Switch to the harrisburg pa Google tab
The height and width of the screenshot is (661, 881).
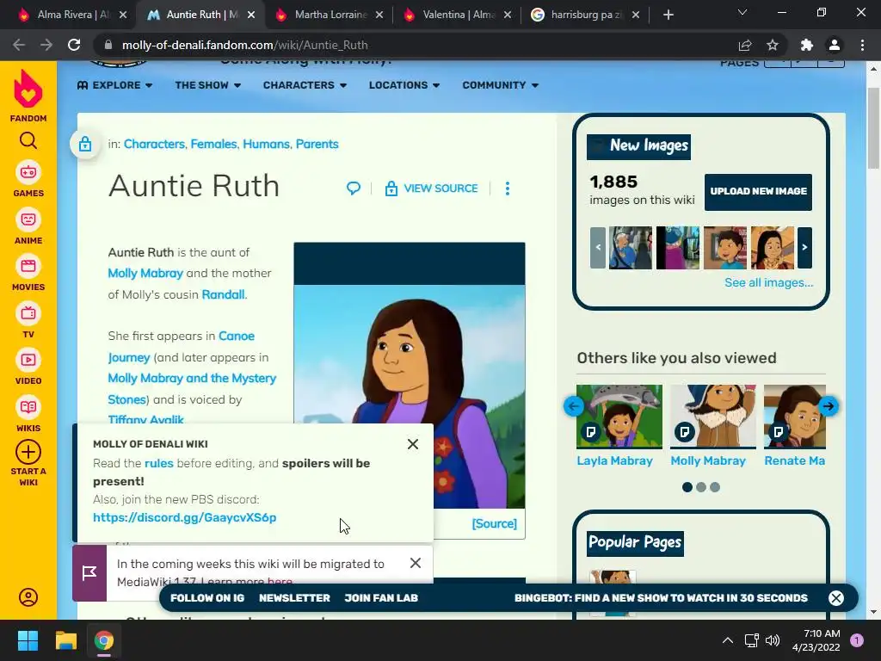[585, 15]
